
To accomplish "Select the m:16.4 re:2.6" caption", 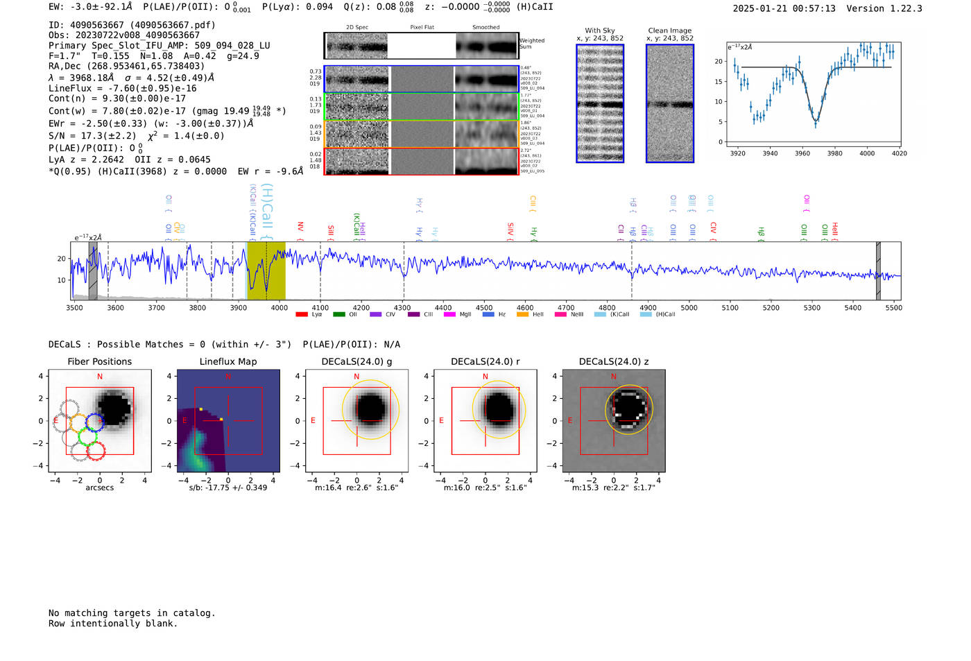I will [356, 488].
